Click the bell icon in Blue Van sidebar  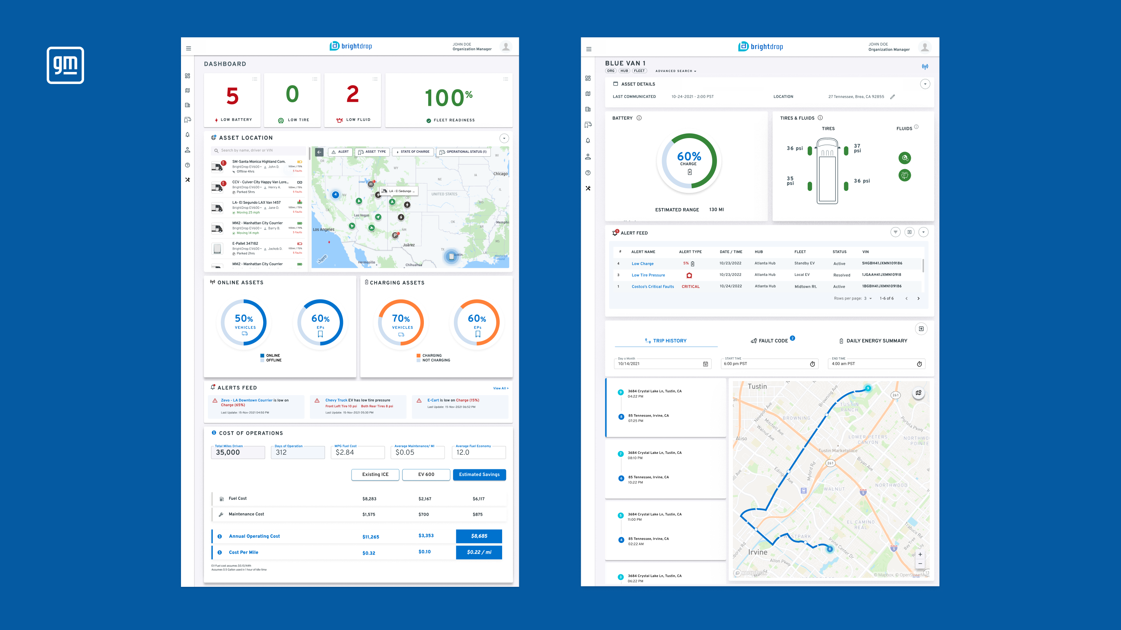588,140
